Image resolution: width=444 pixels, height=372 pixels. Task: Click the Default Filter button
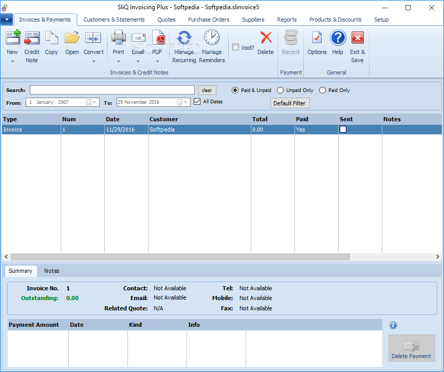pos(290,103)
